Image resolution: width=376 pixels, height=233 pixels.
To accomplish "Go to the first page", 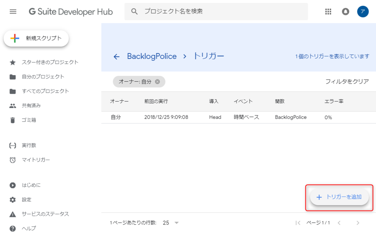I will click(x=298, y=223).
